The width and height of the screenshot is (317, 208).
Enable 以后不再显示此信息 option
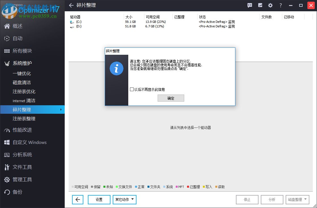pyautogui.click(x=132, y=89)
